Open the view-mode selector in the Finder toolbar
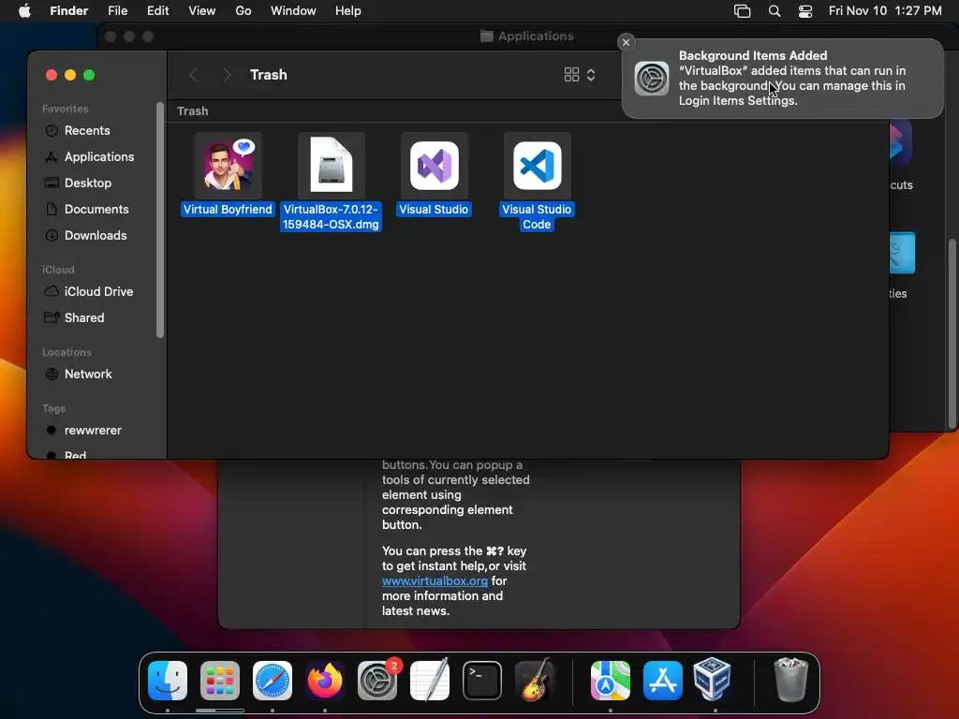 580,75
